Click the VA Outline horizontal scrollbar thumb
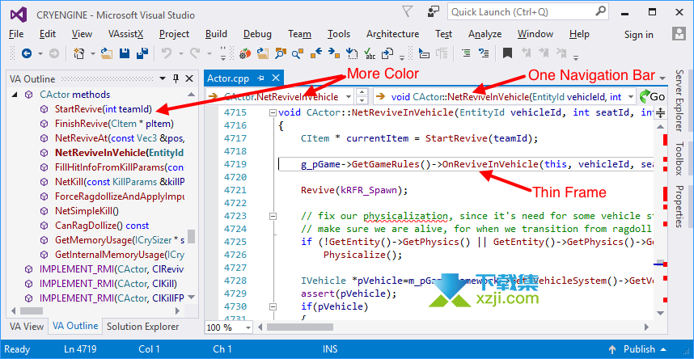The height and width of the screenshot is (359, 694). pos(32,310)
